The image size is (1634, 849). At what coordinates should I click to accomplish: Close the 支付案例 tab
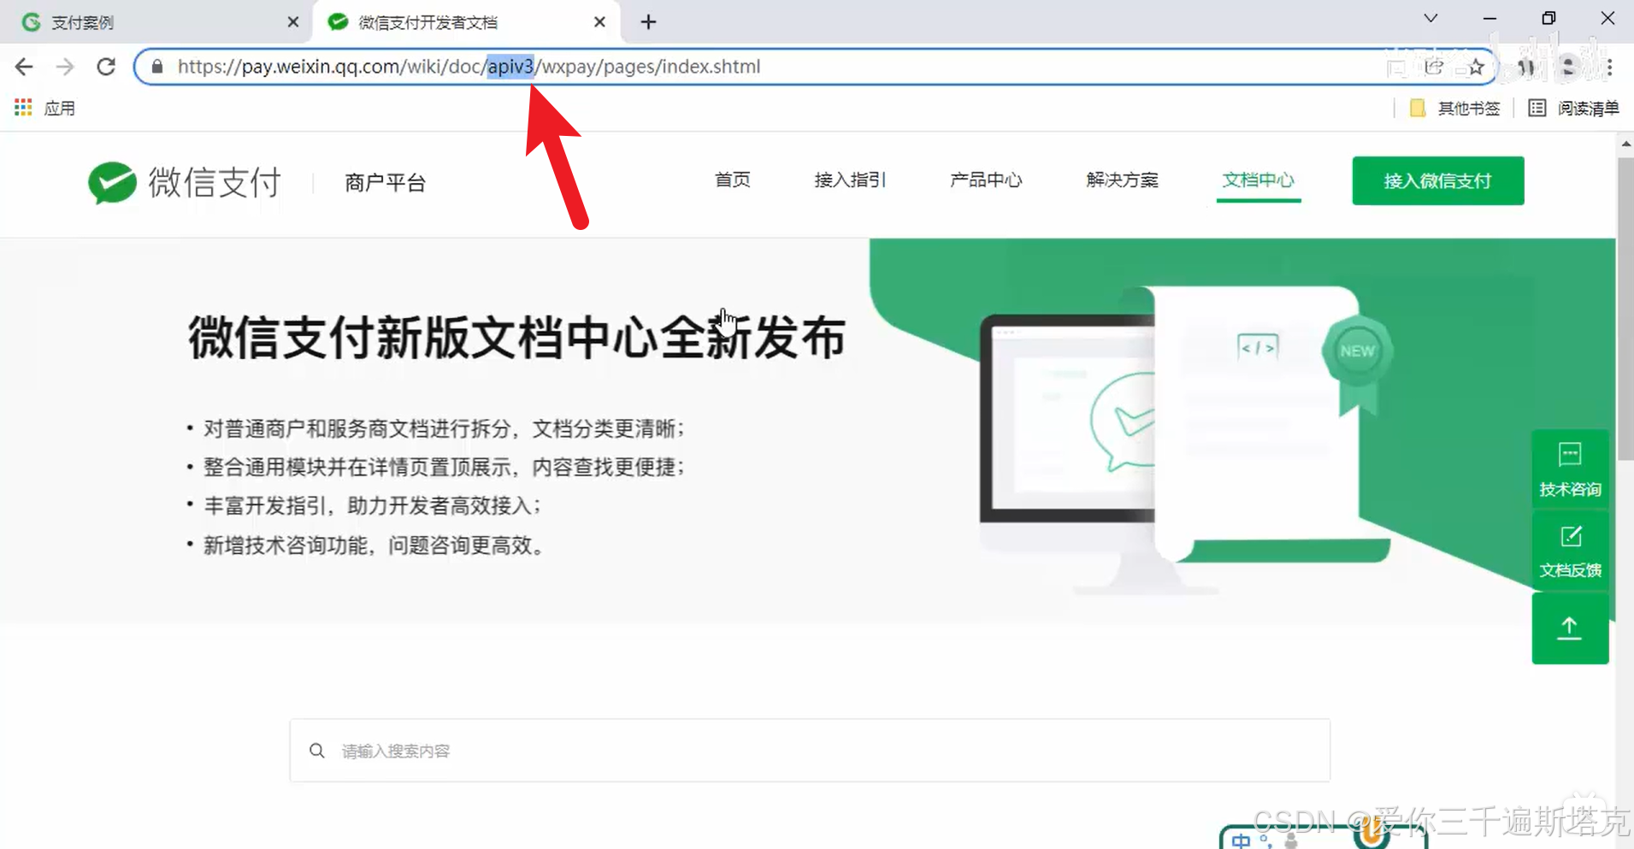coord(293,22)
